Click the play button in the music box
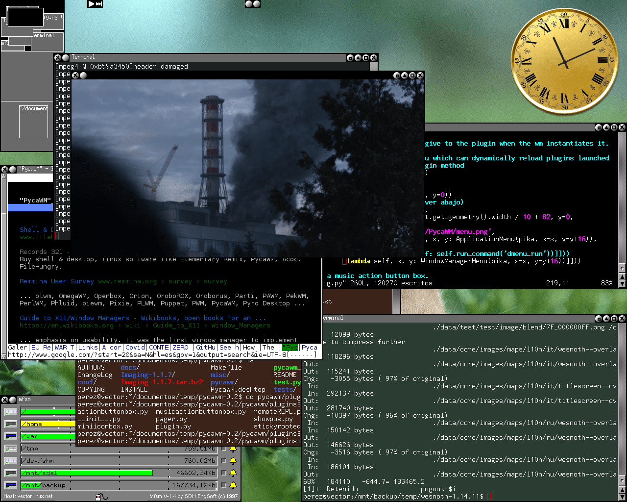The width and height of the screenshot is (627, 502). coord(91,4)
